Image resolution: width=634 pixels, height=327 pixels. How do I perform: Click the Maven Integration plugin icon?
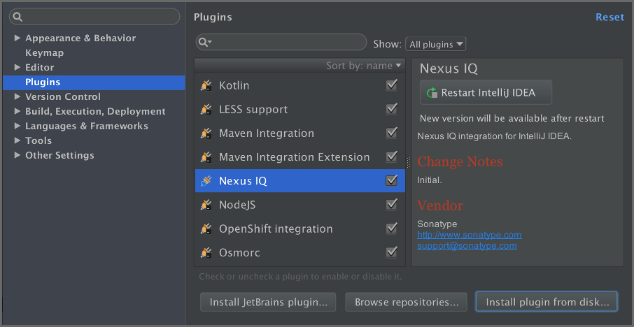[206, 133]
